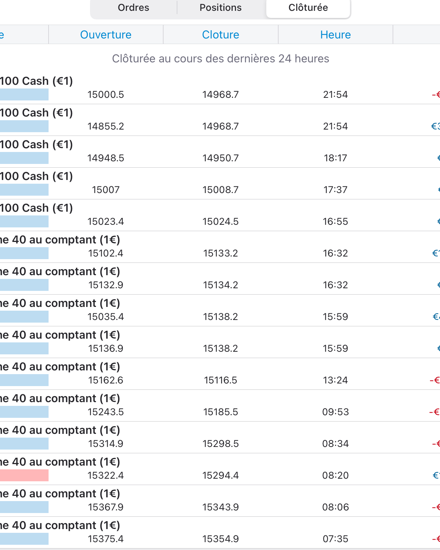Select the Clôturée tab

coord(308,8)
